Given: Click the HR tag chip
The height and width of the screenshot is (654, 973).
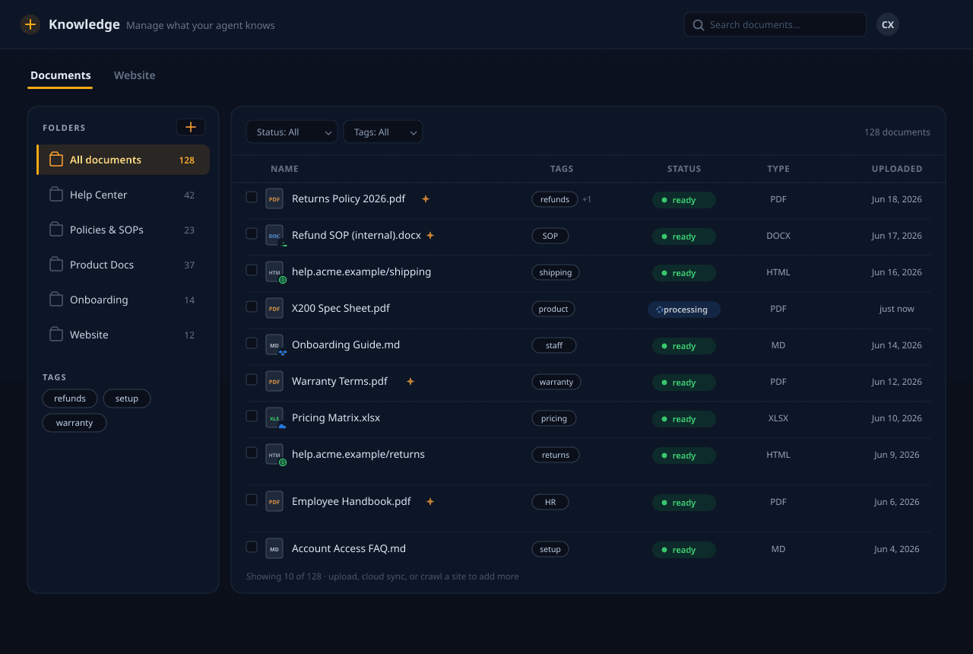Looking at the screenshot, I should click(x=550, y=502).
